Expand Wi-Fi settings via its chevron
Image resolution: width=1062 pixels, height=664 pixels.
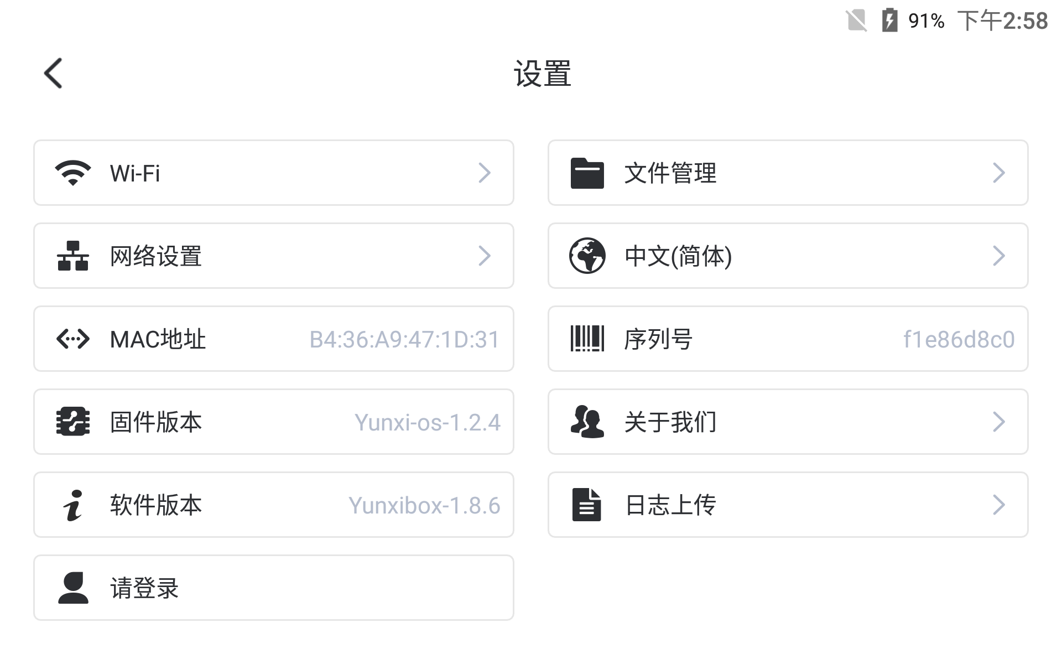click(485, 173)
